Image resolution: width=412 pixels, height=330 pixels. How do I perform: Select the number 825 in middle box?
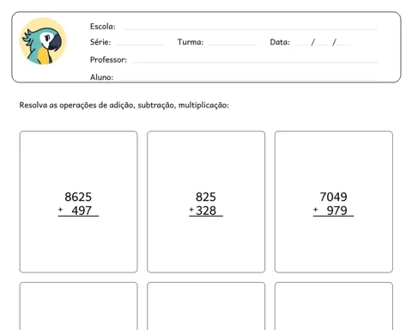206,197
